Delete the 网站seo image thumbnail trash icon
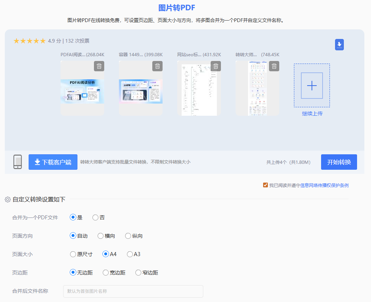This screenshot has width=371, height=302. pos(216,66)
